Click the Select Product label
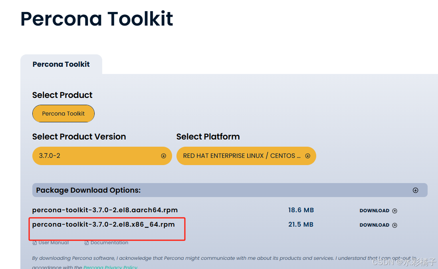This screenshot has height=269, width=438. pos(62,95)
